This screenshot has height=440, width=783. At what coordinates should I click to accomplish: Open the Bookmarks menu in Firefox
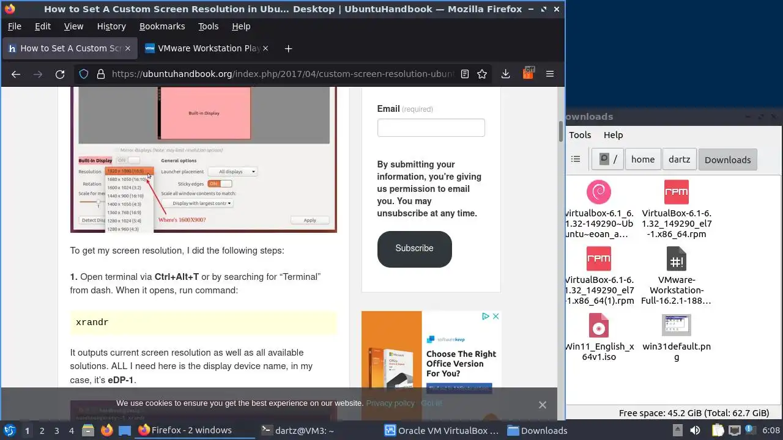coord(162,26)
